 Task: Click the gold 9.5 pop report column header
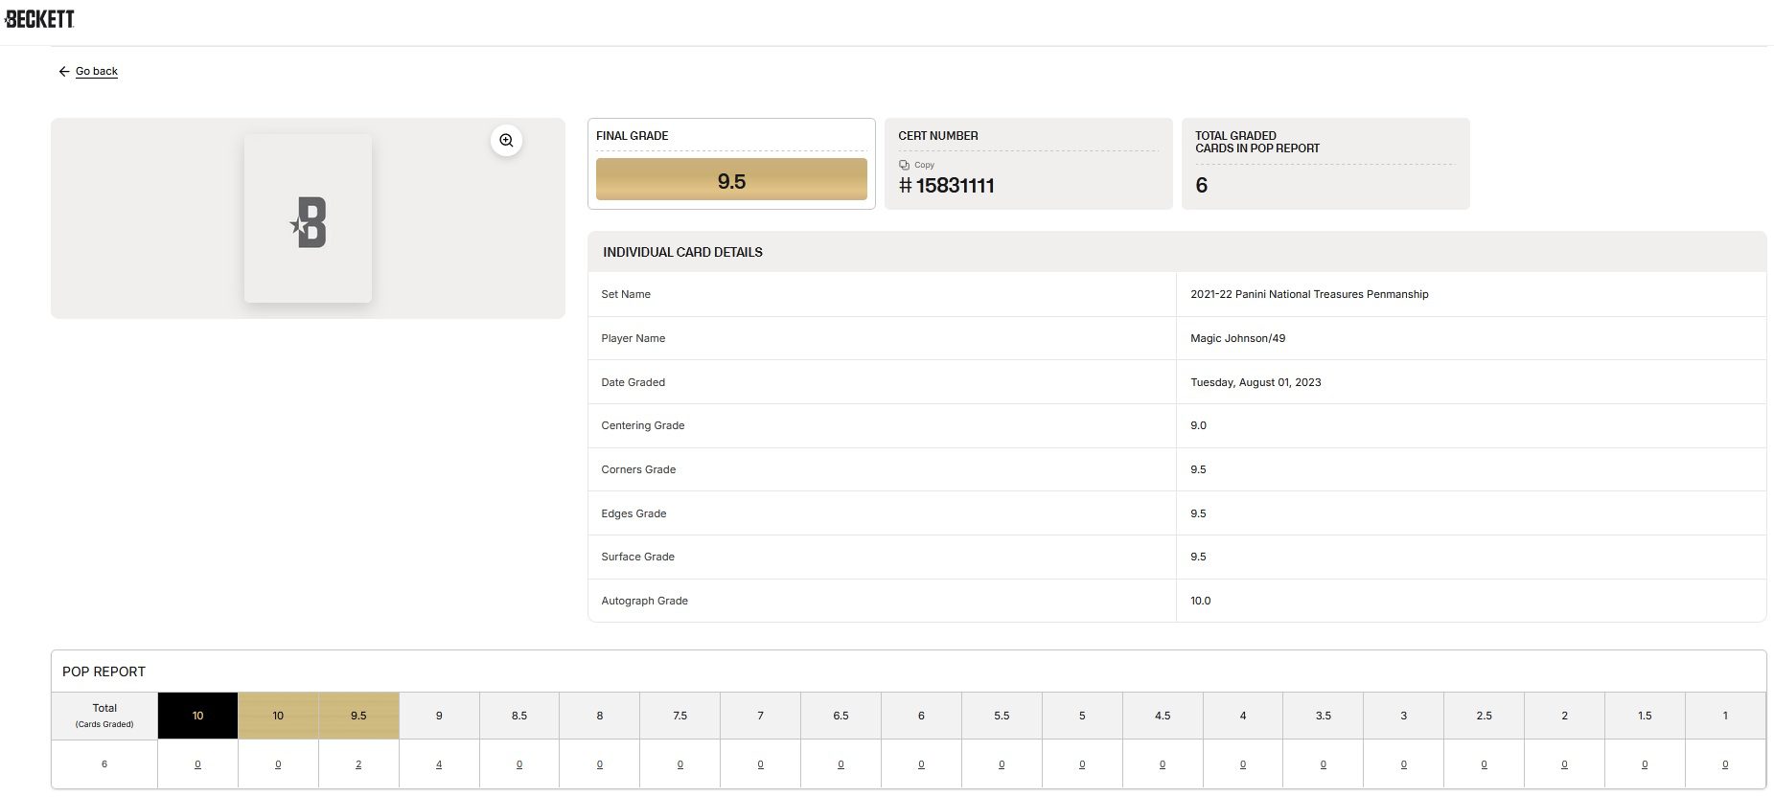[x=358, y=716]
